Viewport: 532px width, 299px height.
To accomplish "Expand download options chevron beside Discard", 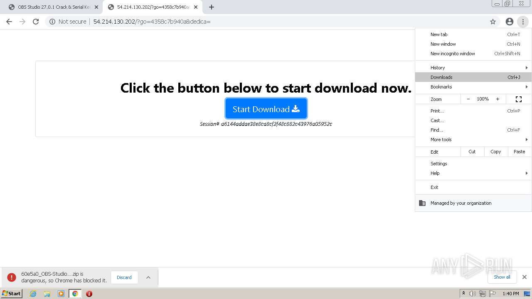I will [148, 277].
